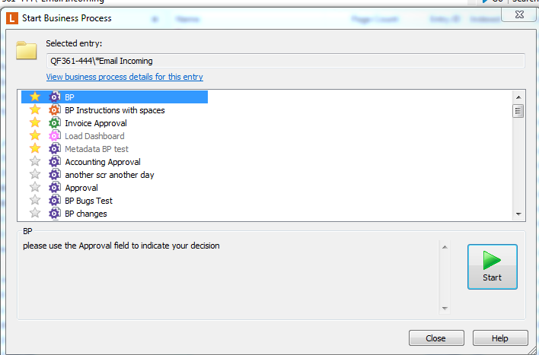This screenshot has width=539, height=355.
Task: Click the yellow folder icon near Selected entry
Action: (x=27, y=50)
